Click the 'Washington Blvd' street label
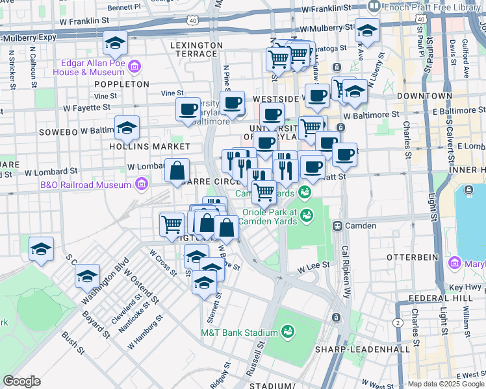Image resolution: width=486 pixels, height=389 pixels. pos(105,281)
